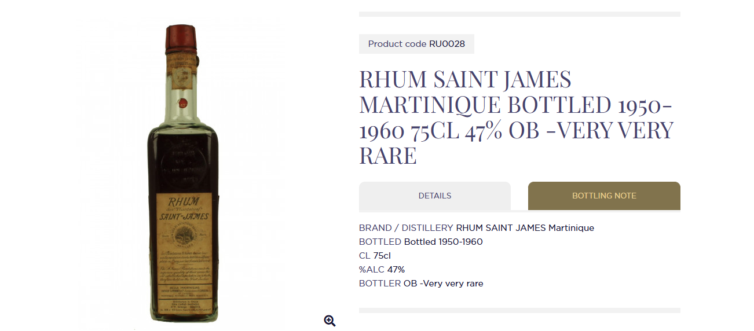The width and height of the screenshot is (754, 331).
Task: Click the Product code RU0028 badge
Action: pyautogui.click(x=416, y=44)
